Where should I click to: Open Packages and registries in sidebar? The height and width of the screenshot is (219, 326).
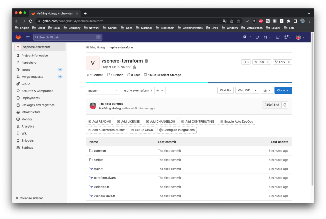click(x=39, y=105)
